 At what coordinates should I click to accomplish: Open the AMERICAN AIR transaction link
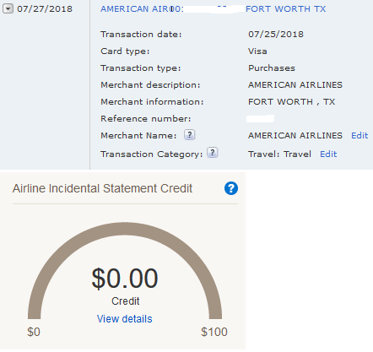(142, 9)
